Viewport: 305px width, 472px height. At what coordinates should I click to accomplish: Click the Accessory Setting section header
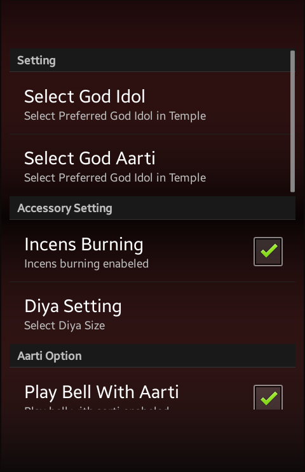(x=152, y=208)
